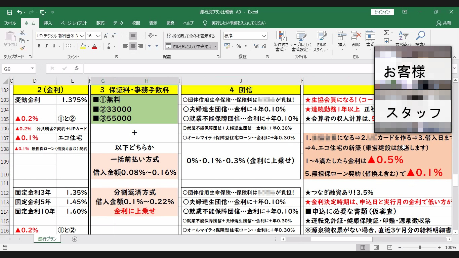Click vertical scrollbar thumb
This screenshot has width=459, height=258.
[x=456, y=180]
